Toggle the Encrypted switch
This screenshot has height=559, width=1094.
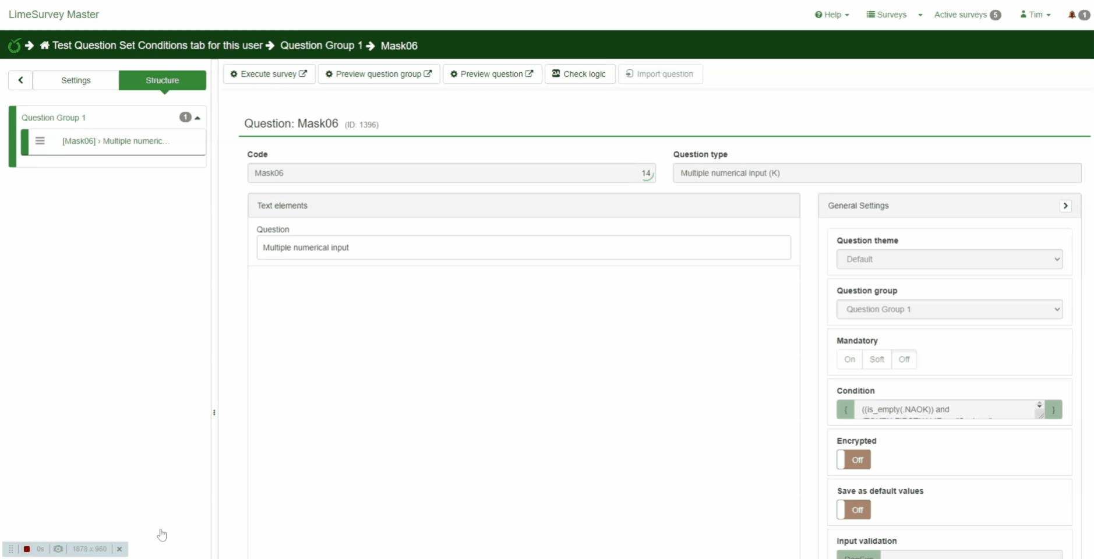[x=853, y=459]
